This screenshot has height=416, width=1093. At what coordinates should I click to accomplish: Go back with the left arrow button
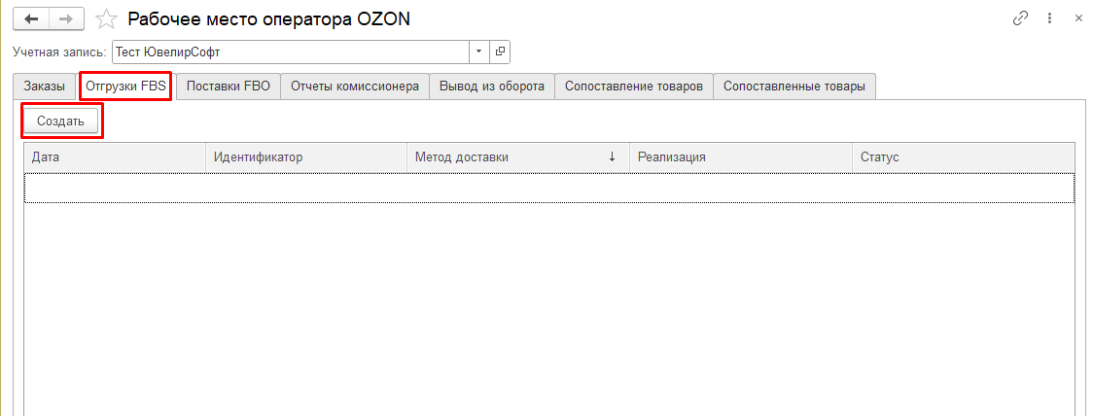coord(31,18)
